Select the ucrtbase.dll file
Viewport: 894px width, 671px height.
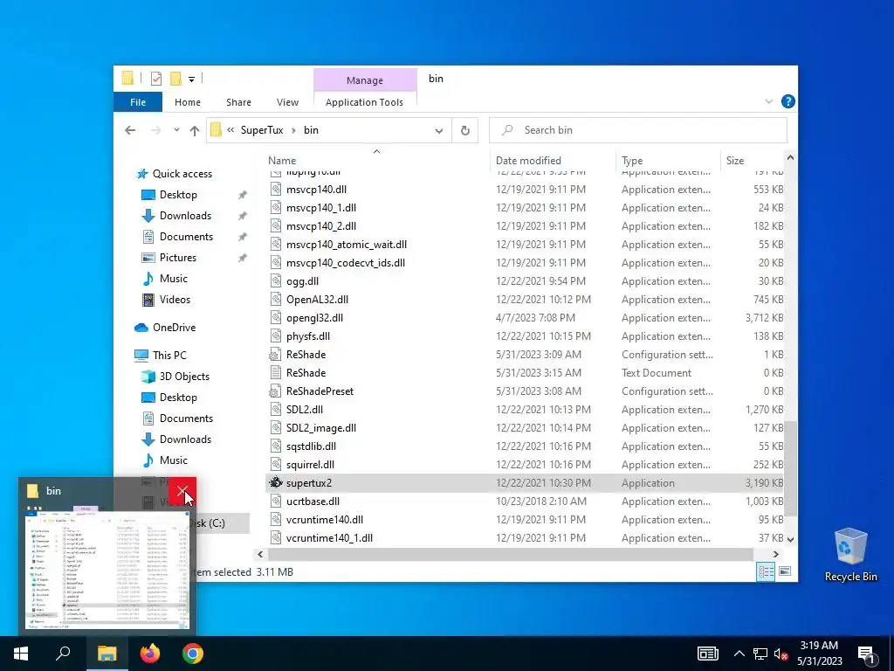[x=313, y=502]
